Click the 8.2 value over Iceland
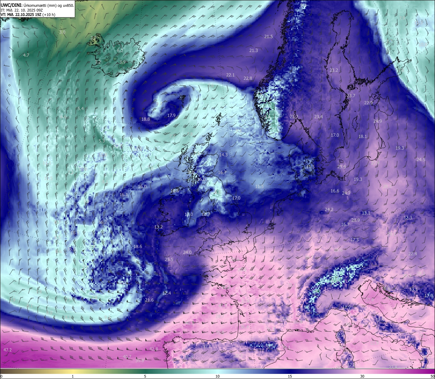The height and width of the screenshot is (379, 435). pyautogui.click(x=120, y=50)
